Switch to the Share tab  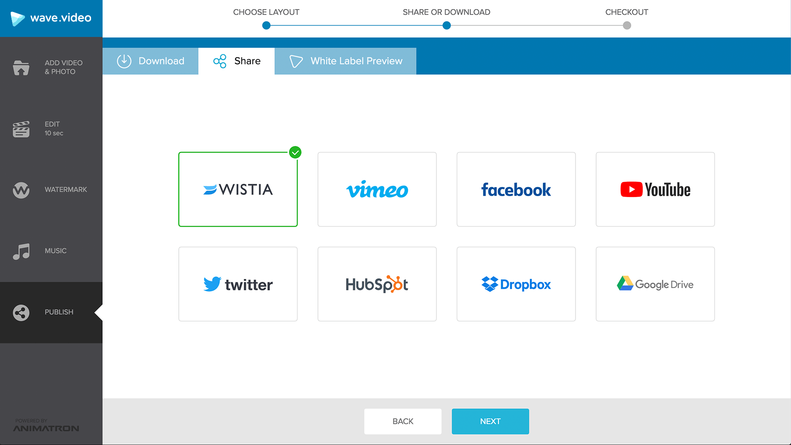[236, 61]
